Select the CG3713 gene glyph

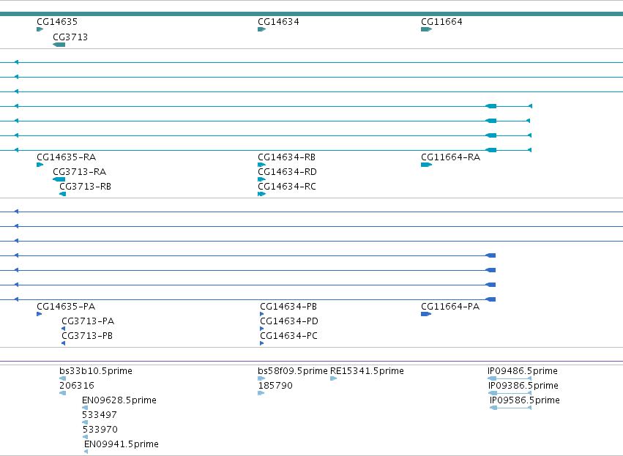pyautogui.click(x=59, y=45)
